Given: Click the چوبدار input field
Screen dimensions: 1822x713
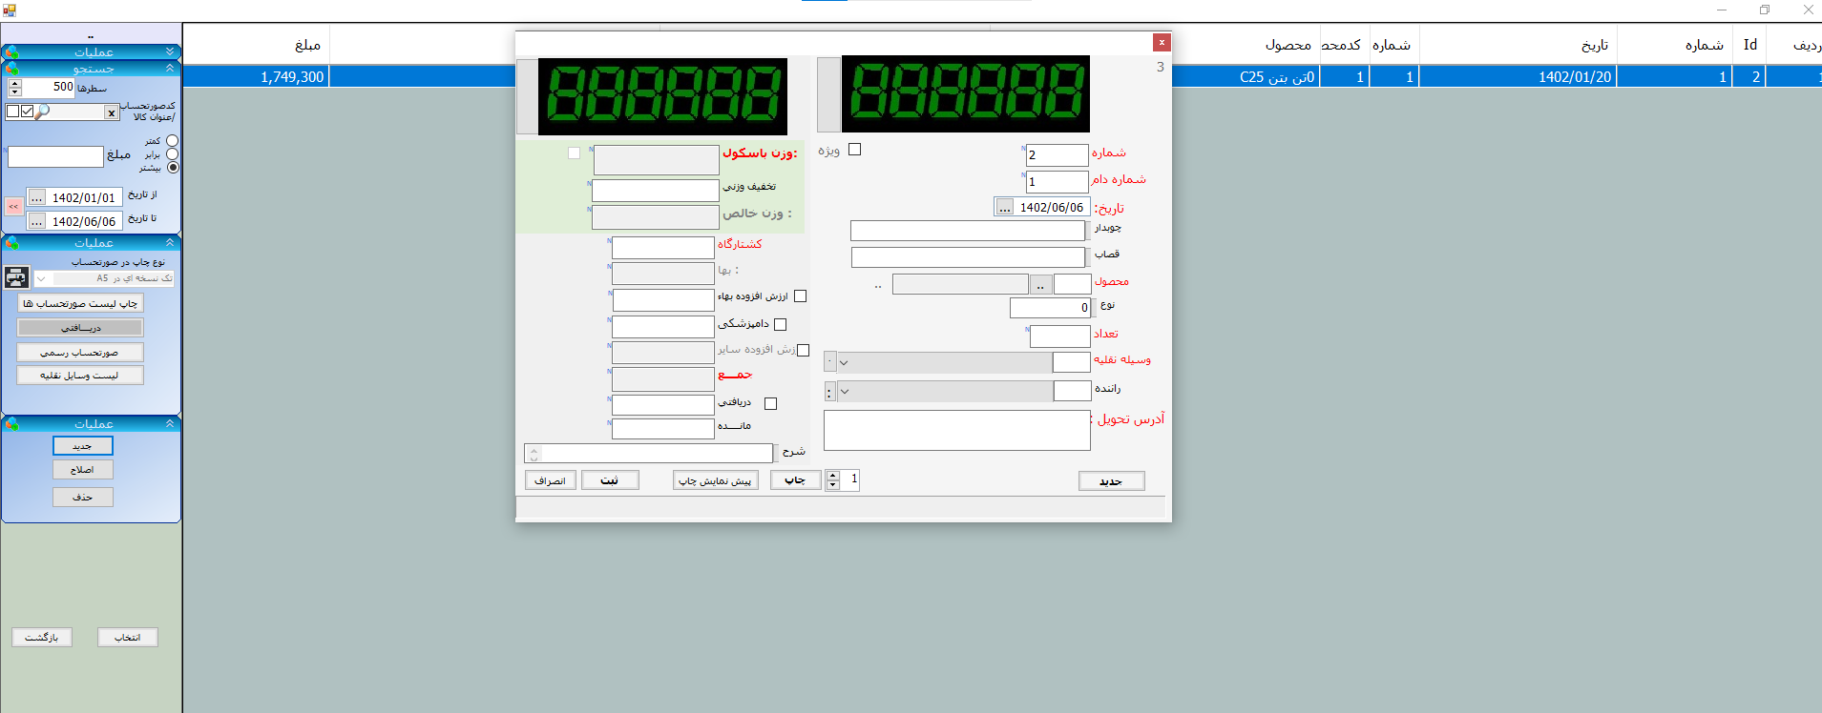Looking at the screenshot, I should tap(968, 231).
